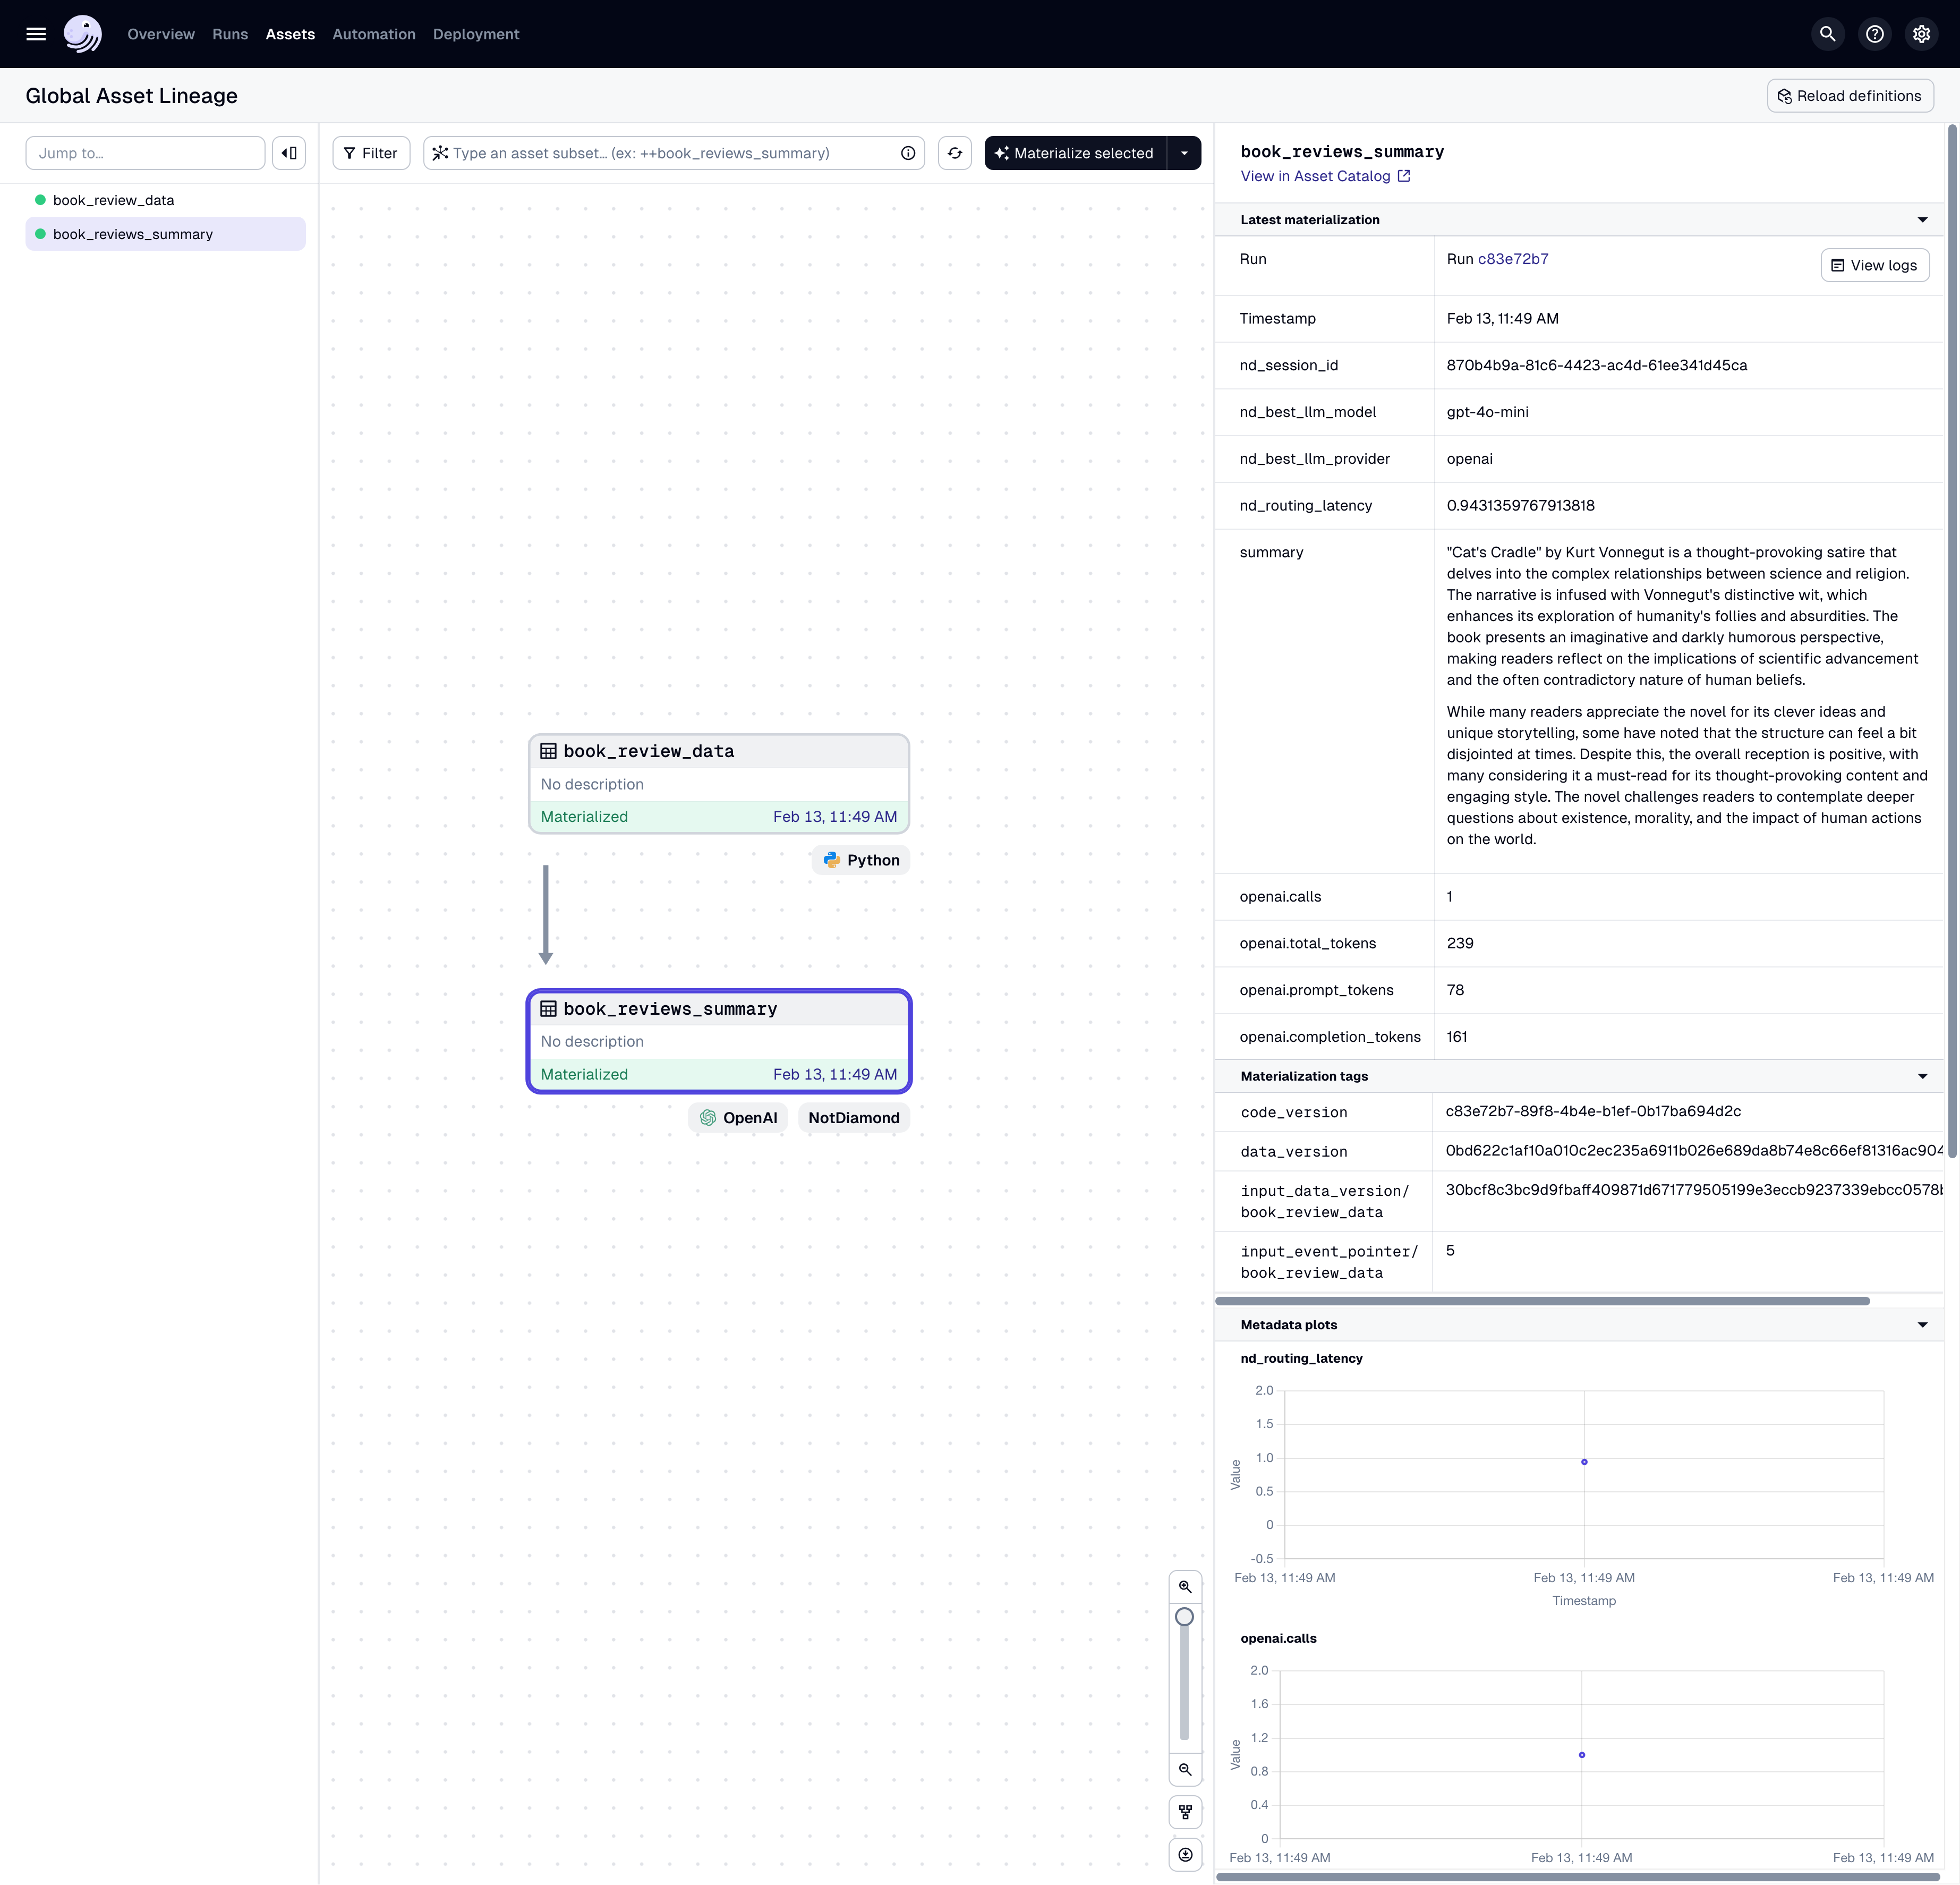Image resolution: width=1960 pixels, height=1885 pixels.
Task: Go to Runs tab
Action: pos(230,34)
